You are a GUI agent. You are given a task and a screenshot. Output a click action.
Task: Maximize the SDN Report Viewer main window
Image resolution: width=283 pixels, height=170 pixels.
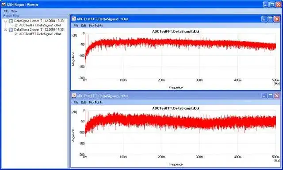272,4
